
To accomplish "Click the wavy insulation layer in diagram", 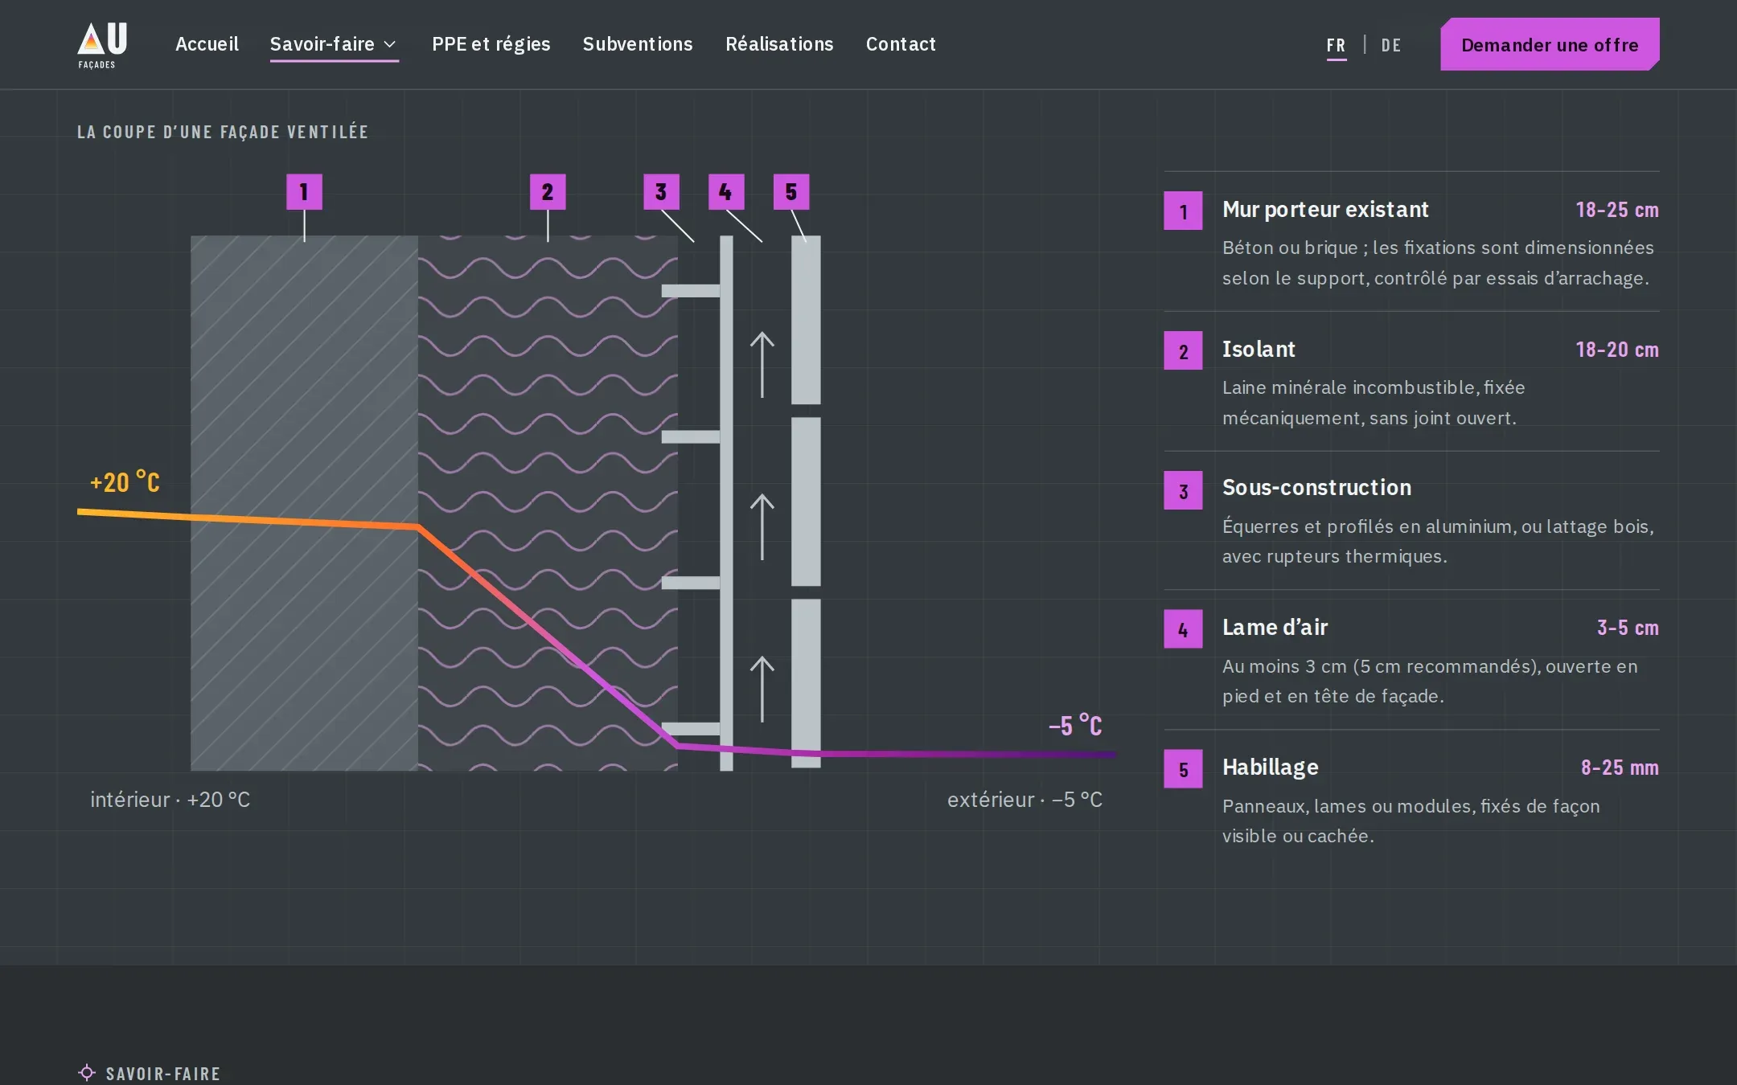I will click(548, 503).
